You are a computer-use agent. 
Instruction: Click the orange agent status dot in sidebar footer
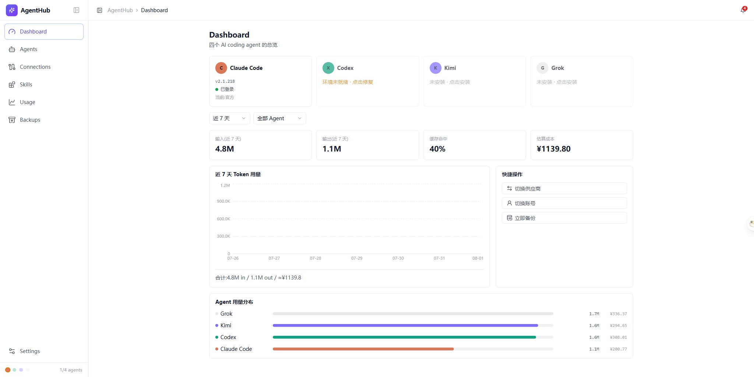[x=8, y=370]
